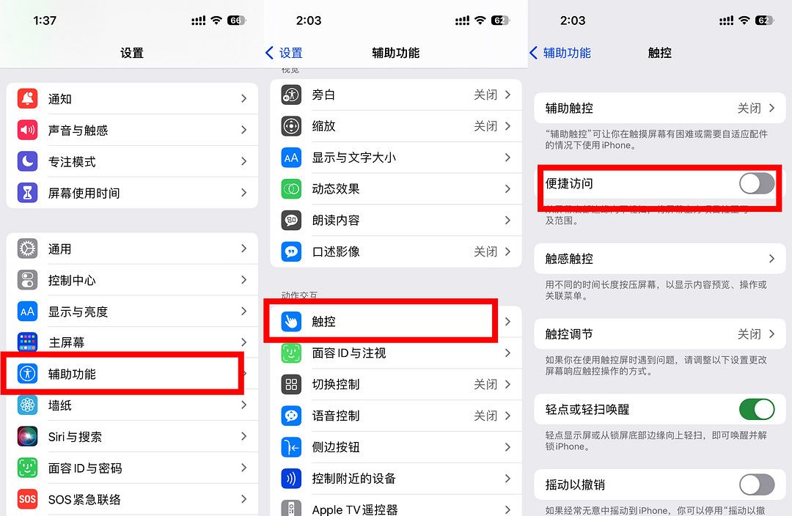The height and width of the screenshot is (516, 792).
Task: Tap the Sounds & Haptics speaker icon
Action: pos(27,130)
